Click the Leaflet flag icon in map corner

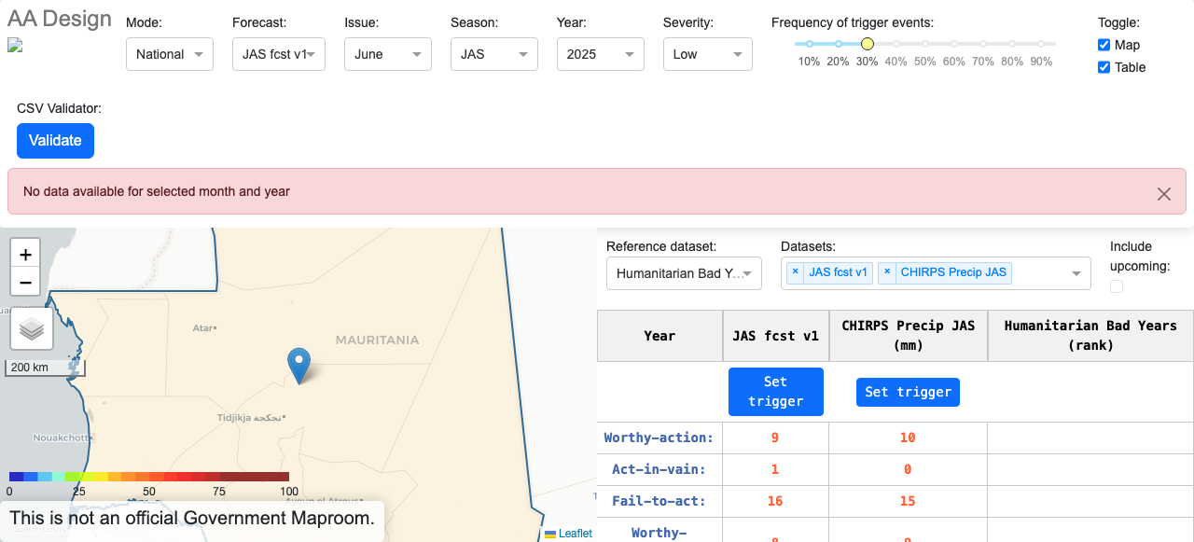549,534
